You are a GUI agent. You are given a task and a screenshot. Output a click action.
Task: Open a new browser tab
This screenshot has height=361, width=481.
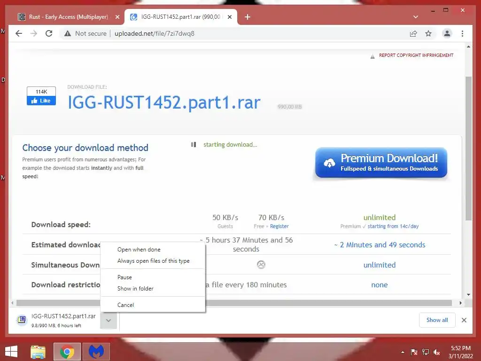tap(248, 17)
